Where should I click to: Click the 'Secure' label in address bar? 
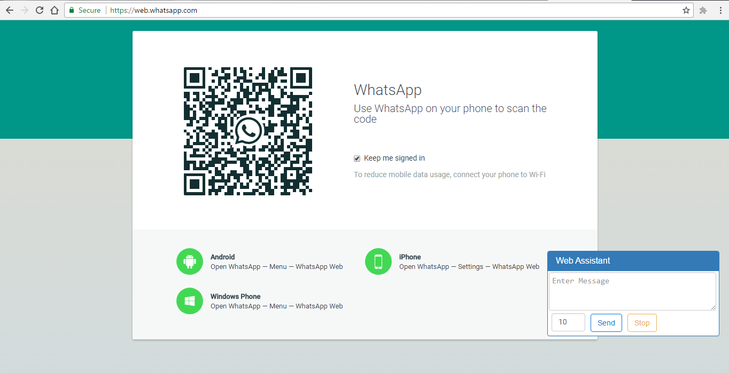[x=89, y=10]
